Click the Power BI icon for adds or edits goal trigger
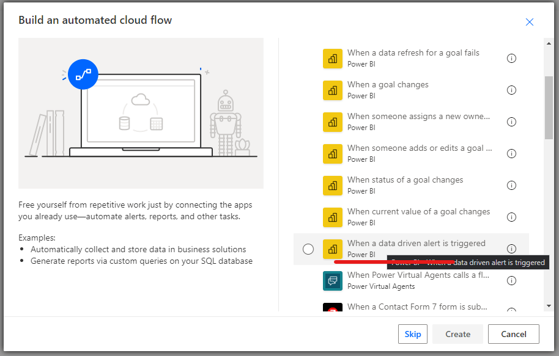The image size is (559, 356). point(332,153)
